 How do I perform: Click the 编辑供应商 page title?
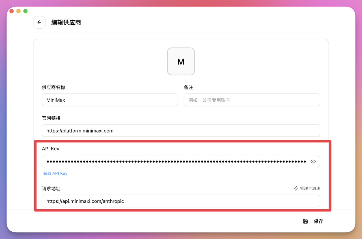[66, 22]
